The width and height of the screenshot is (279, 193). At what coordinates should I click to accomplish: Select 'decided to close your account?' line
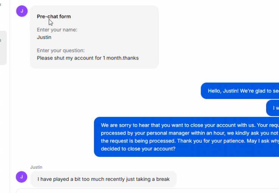(138, 149)
